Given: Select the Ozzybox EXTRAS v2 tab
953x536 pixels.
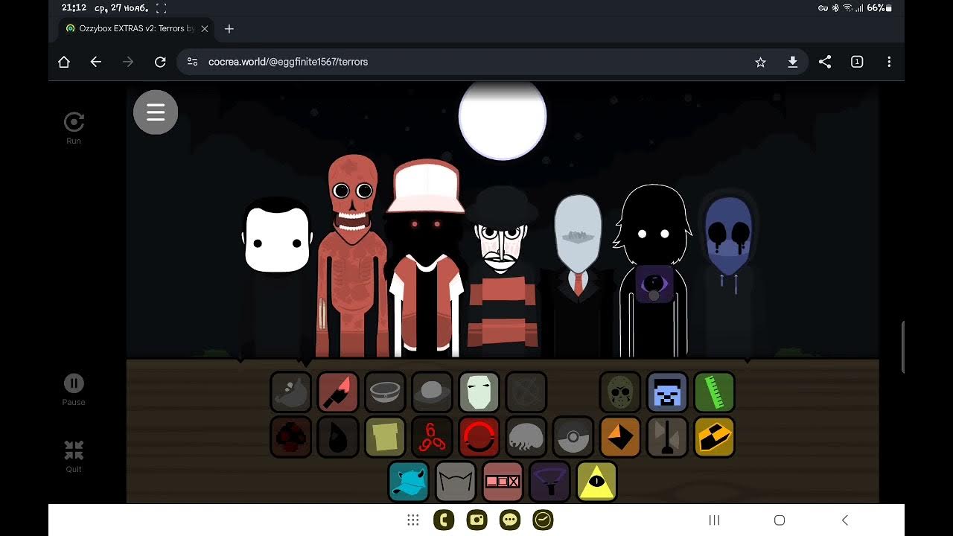Looking at the screenshot, I should click(136, 28).
